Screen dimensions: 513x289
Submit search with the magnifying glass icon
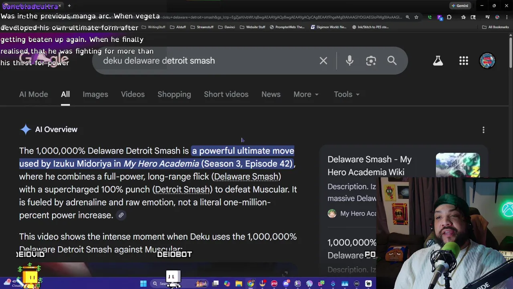point(392,61)
